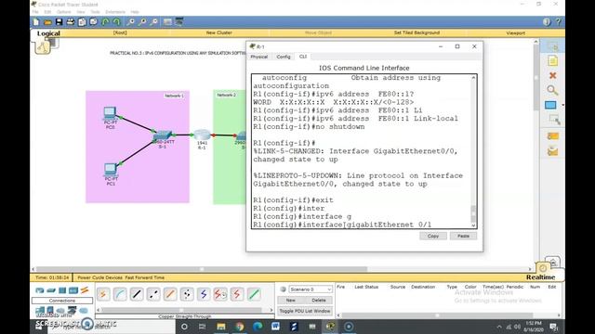
Task: Switch to Realtime mode tab
Action: (x=541, y=277)
